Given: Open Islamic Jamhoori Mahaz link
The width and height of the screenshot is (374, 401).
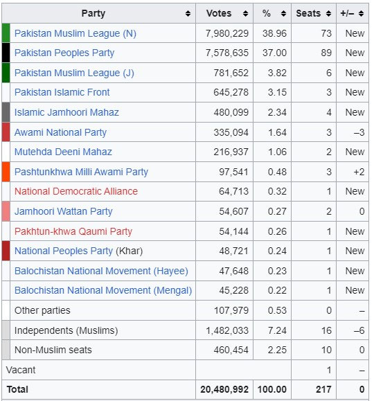Looking at the screenshot, I should [x=66, y=112].
